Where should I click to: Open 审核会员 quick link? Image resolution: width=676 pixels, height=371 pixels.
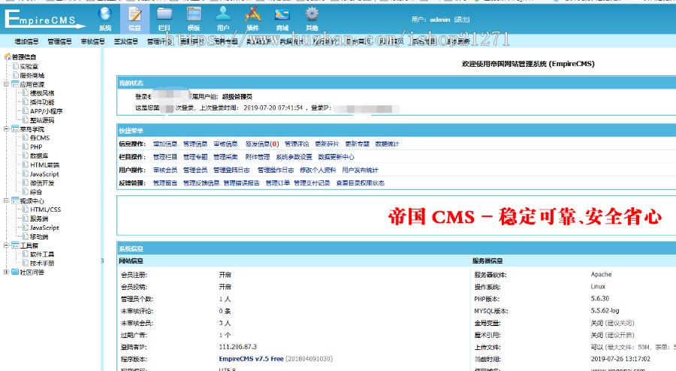165,170
